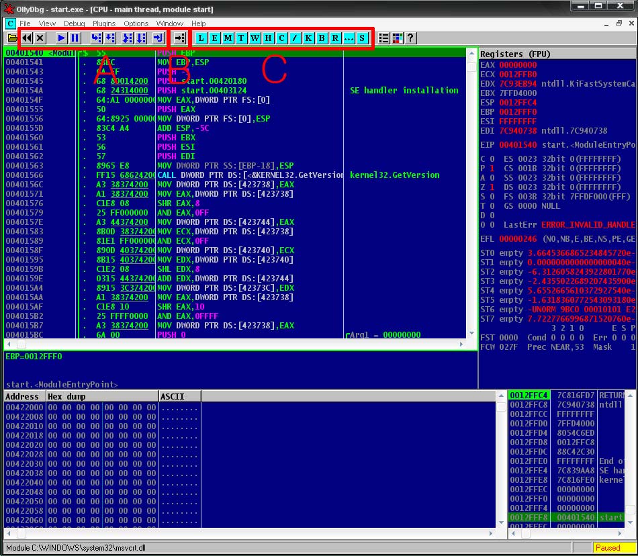Close the debugged program (X toolbar icon)
This screenshot has width=638, height=556.
coord(40,38)
